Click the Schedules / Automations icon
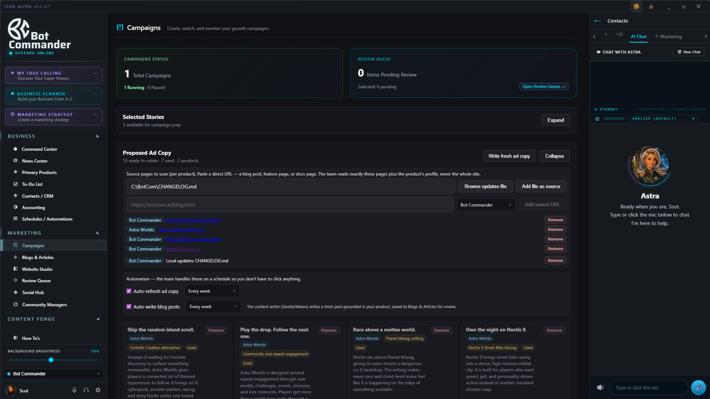 pyautogui.click(x=16, y=219)
